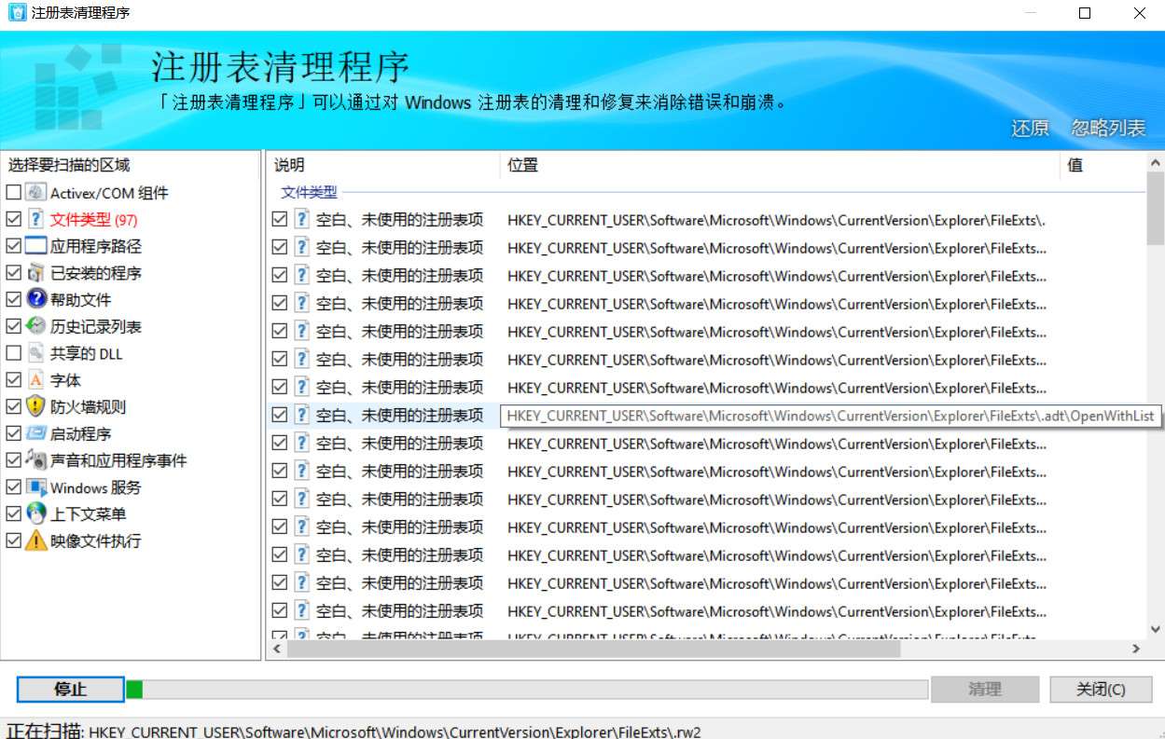Uncheck 应用程序路径 checkbox
The image size is (1165, 739).
coord(13,247)
